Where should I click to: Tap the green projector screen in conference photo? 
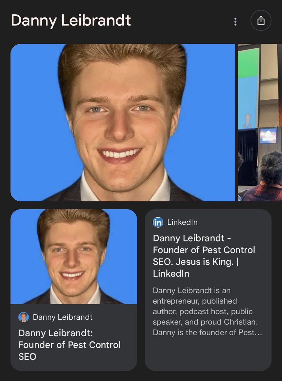click(x=249, y=63)
